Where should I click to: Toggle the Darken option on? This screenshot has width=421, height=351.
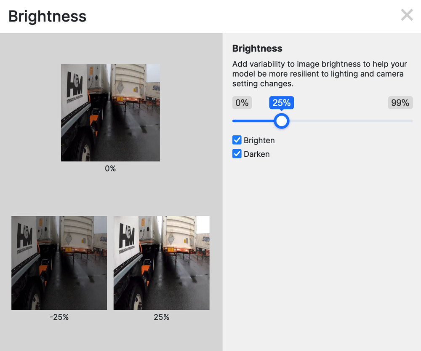click(x=237, y=154)
